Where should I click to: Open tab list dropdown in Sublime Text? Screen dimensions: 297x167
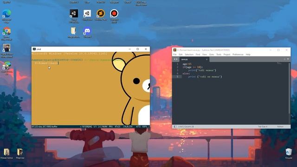(x=288, y=59)
